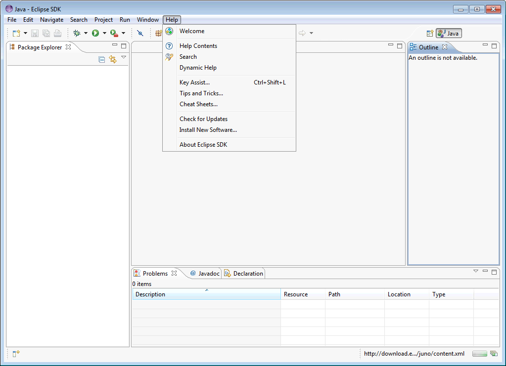Expand the Run button dropdown arrow
Viewport: 506px width, 366px height.
pyautogui.click(x=104, y=33)
